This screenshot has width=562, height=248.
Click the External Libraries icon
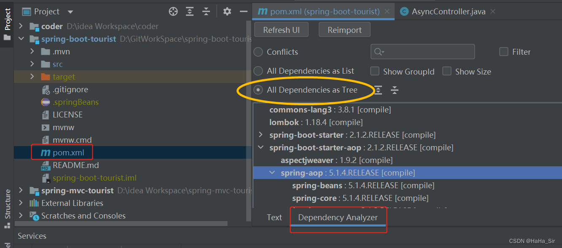34,203
